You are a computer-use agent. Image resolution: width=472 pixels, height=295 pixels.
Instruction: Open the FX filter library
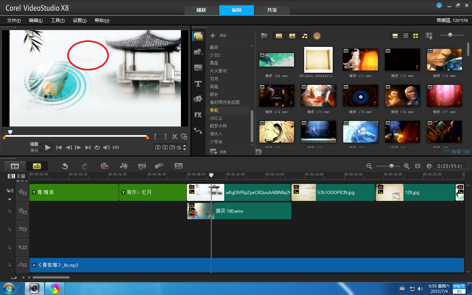[x=198, y=115]
